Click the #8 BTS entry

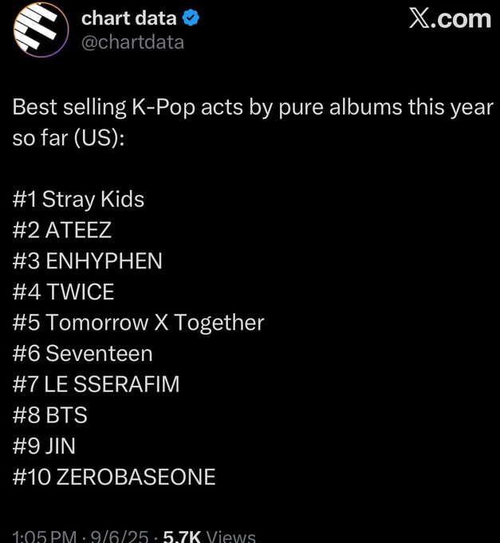coord(49,415)
